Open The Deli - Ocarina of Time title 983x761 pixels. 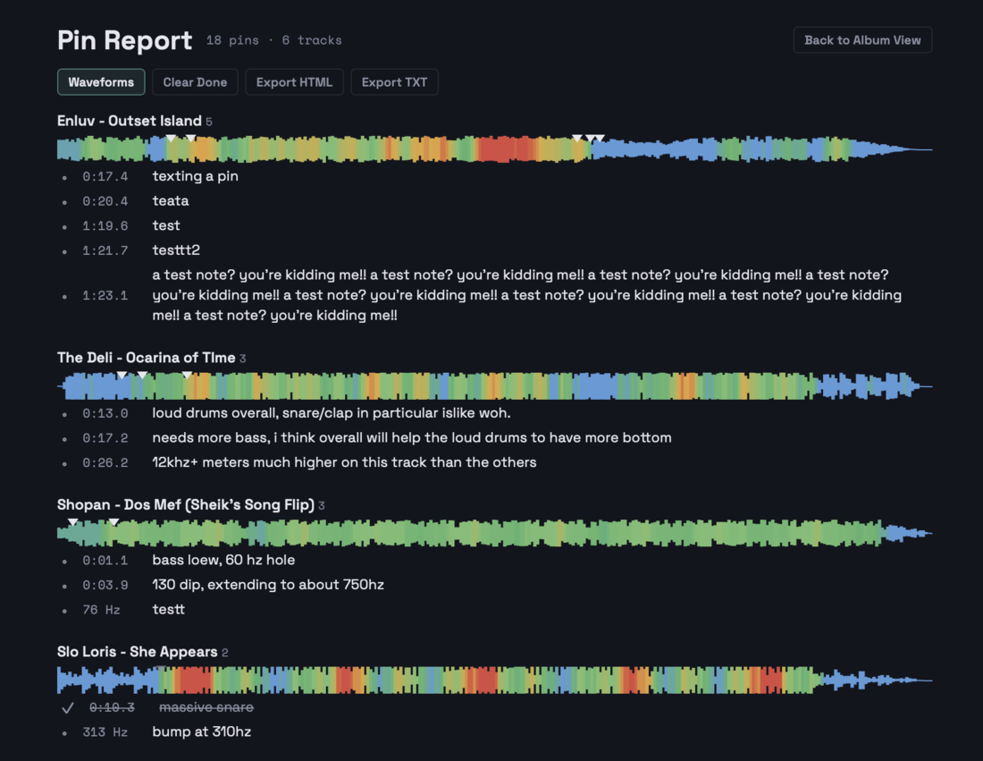click(x=146, y=358)
